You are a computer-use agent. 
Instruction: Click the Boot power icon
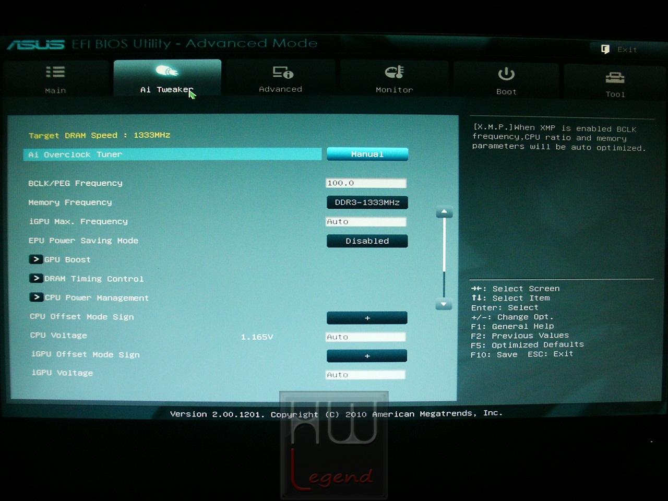click(x=506, y=74)
